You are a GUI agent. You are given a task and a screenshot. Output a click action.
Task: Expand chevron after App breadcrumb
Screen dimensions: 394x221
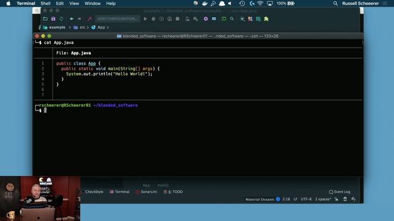[x=108, y=27]
